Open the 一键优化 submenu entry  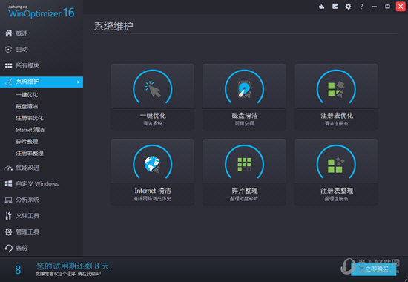tap(27, 95)
